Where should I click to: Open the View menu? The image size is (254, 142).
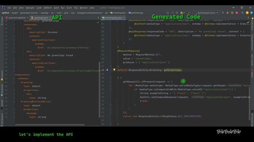coord(21,8)
